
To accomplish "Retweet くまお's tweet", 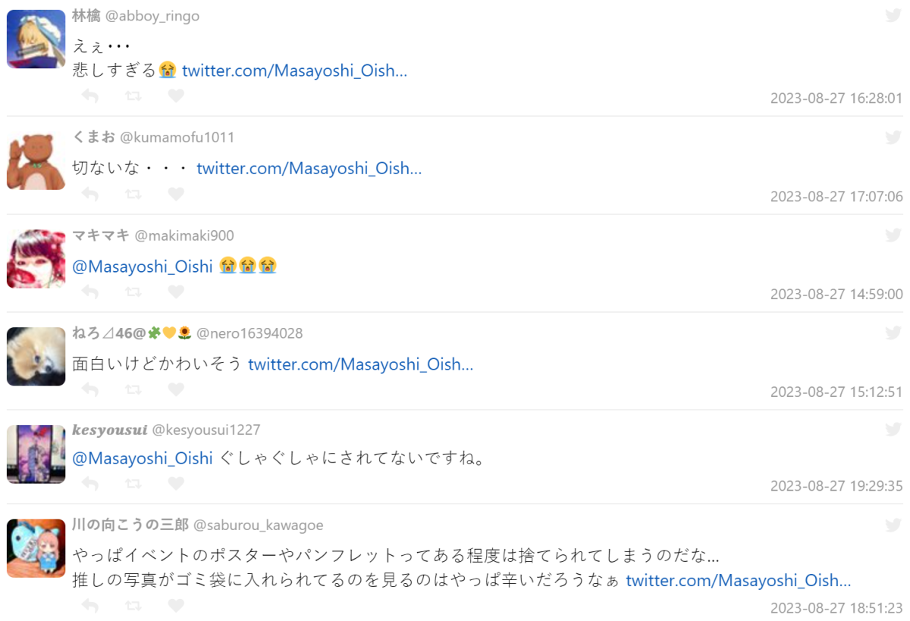I will tap(133, 195).
